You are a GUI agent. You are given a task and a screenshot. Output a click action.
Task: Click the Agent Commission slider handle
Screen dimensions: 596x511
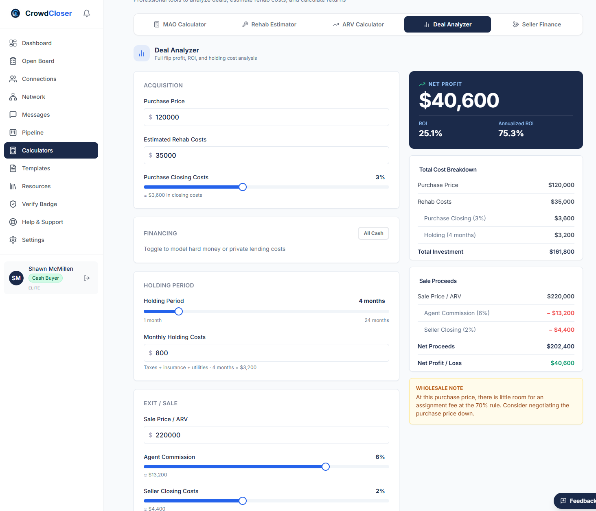326,467
